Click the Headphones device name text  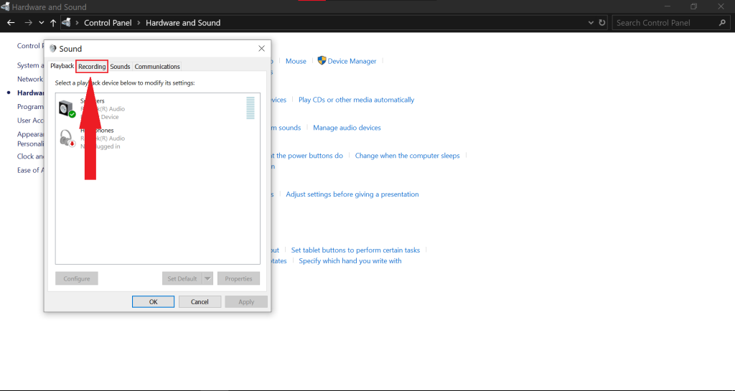97,130
